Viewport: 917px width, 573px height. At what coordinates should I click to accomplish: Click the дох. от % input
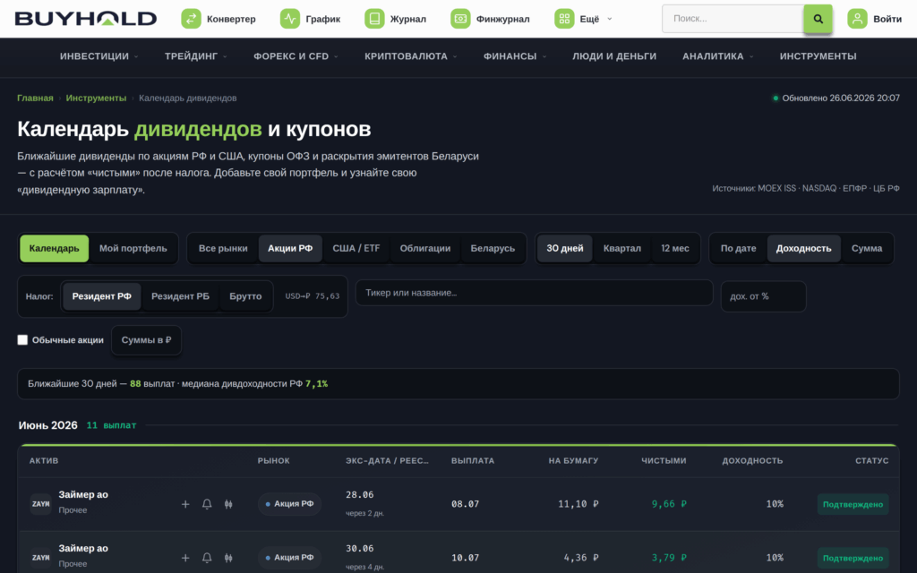[x=763, y=296]
